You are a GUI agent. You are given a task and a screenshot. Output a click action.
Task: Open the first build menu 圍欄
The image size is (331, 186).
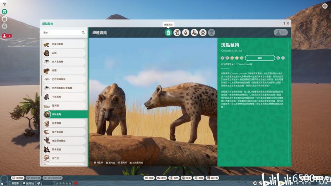click(x=149, y=178)
